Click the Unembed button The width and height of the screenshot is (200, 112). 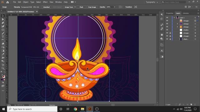click(x=46, y=7)
